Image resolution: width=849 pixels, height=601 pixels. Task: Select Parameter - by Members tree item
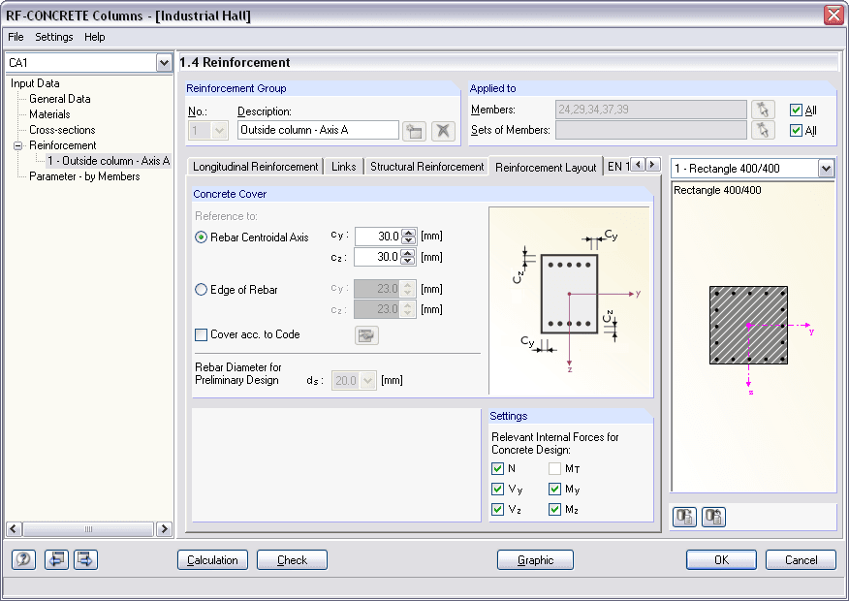point(84,176)
